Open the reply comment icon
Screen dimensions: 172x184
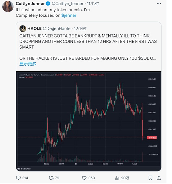pyautogui.click(x=18, y=178)
